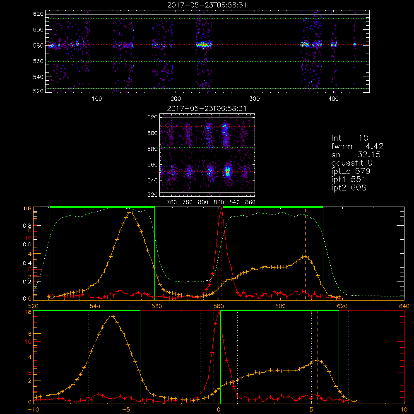Click the 'ipt2 608' entry
This screenshot has width=414, height=414.
tap(349, 188)
